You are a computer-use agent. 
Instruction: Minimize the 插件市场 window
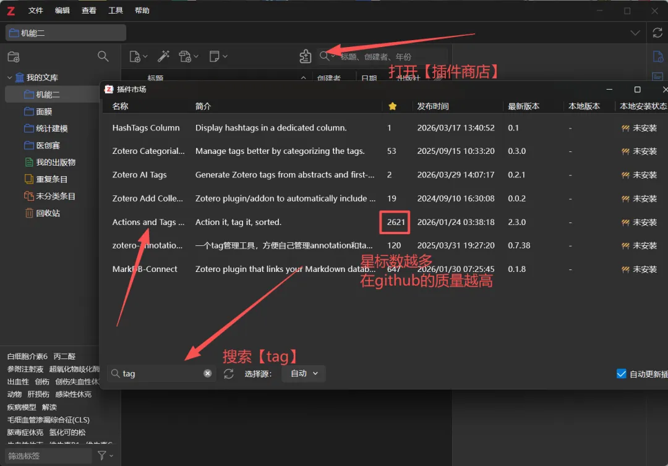[x=609, y=90]
